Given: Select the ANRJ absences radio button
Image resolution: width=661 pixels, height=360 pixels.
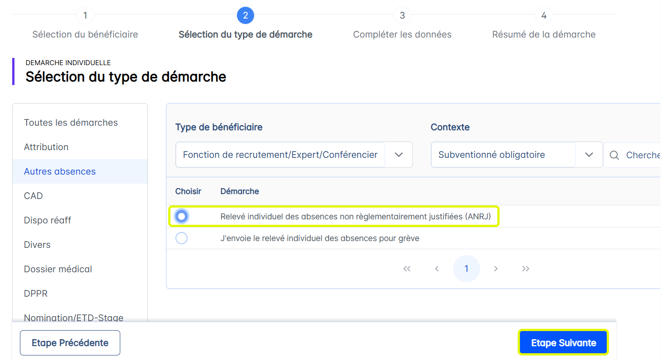Looking at the screenshot, I should click(182, 217).
